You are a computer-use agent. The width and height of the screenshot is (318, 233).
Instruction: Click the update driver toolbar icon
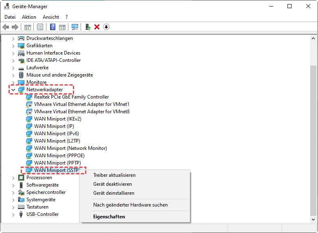click(88, 27)
